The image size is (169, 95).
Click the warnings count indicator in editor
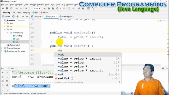point(160,21)
